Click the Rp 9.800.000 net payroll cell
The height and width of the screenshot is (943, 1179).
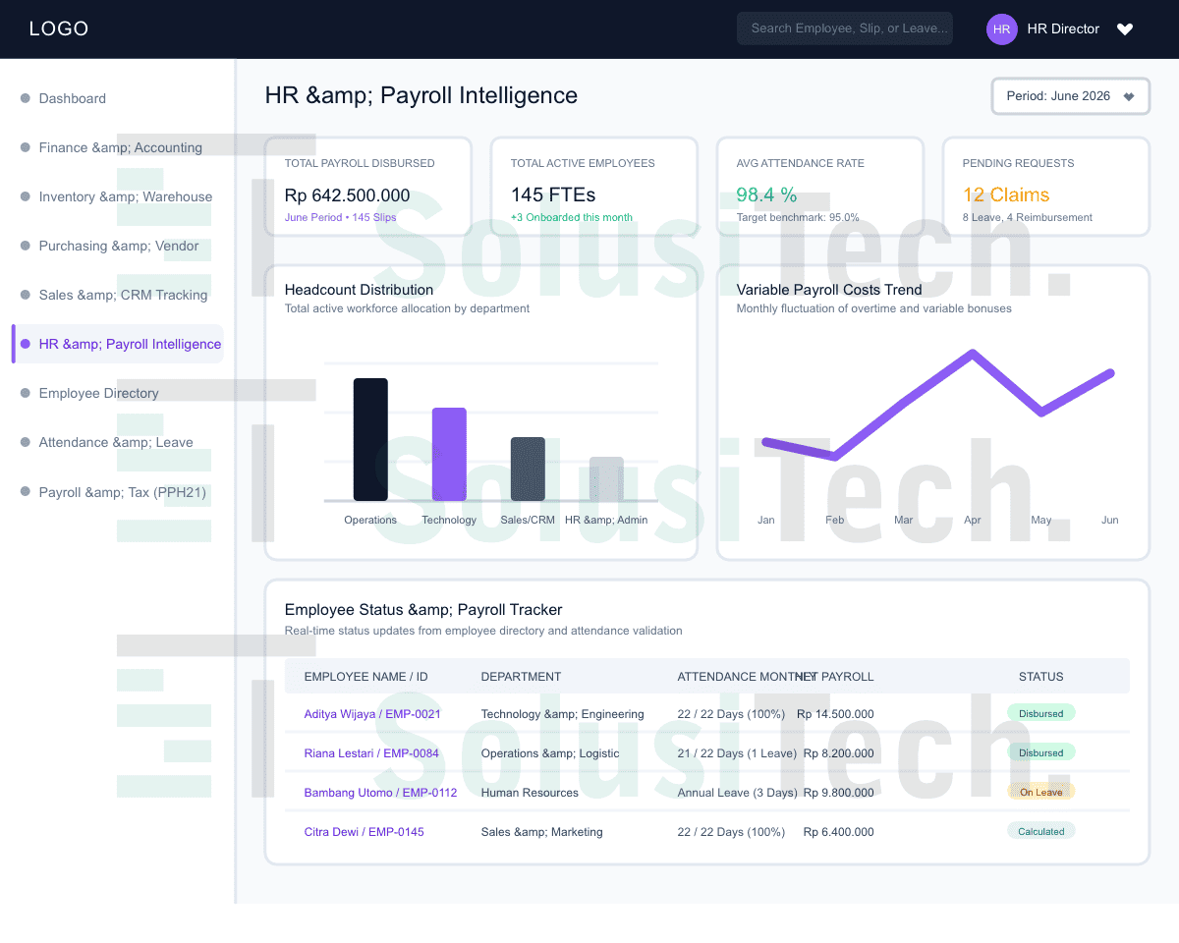click(x=838, y=793)
